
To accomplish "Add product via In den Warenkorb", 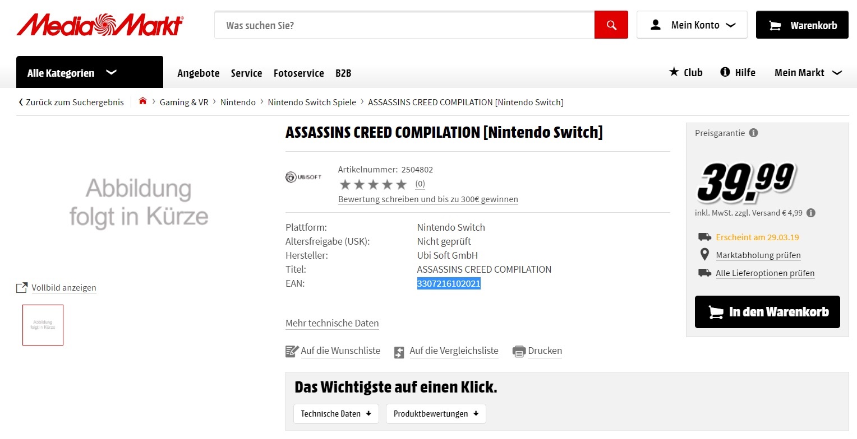I will pos(767,312).
